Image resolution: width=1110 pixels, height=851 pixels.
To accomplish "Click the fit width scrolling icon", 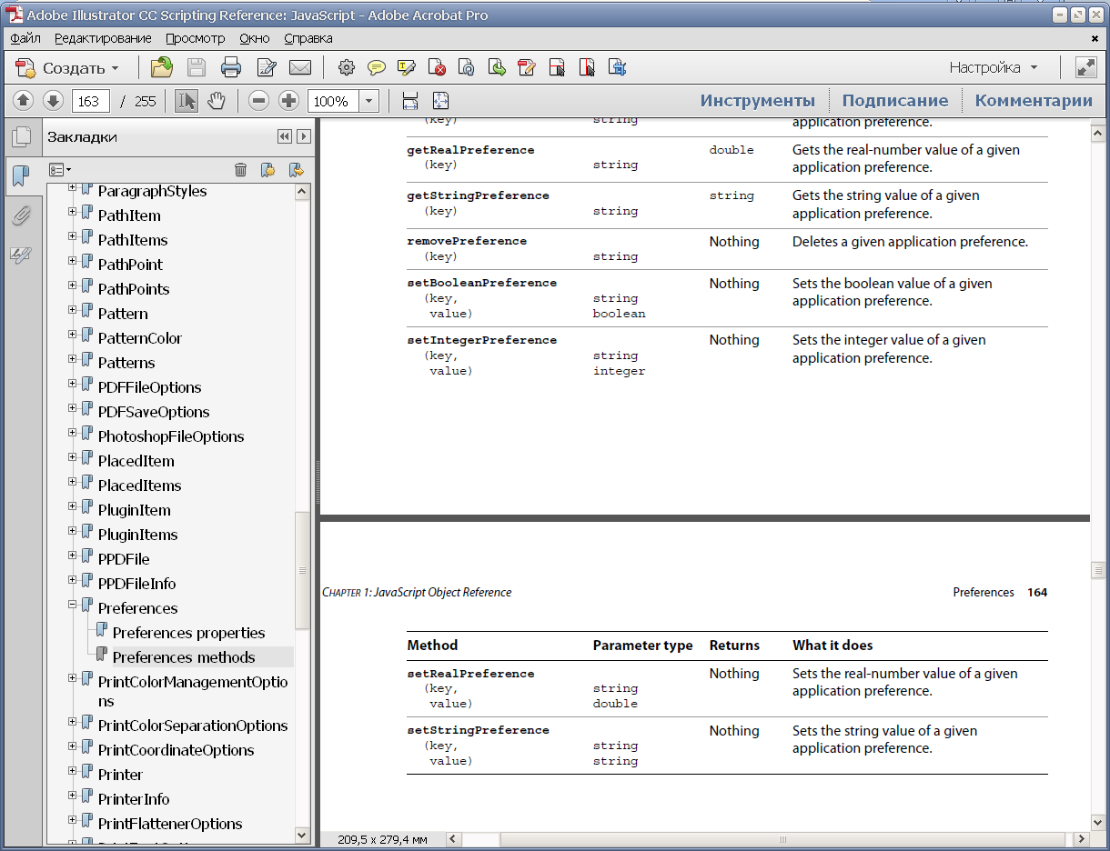I will coord(410,101).
